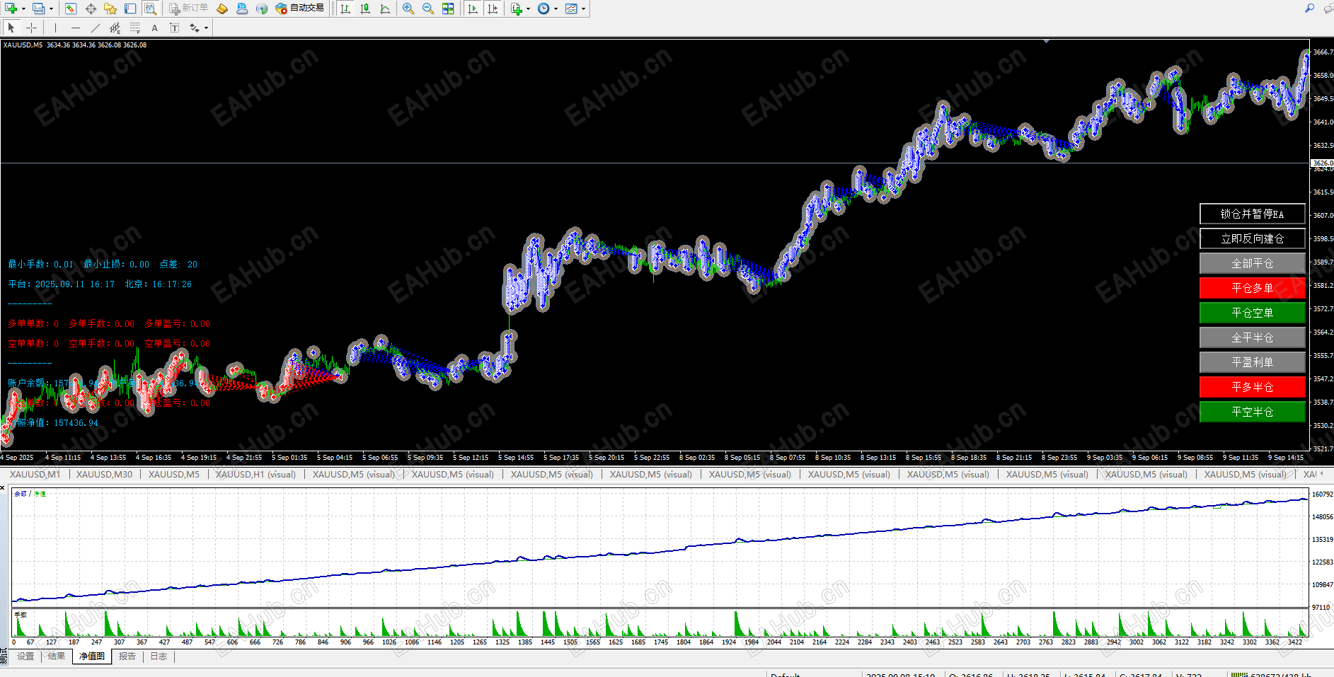The width and height of the screenshot is (1334, 677).
Task: Toggle the Strategy Tester icon
Action: pyautogui.click(x=150, y=8)
